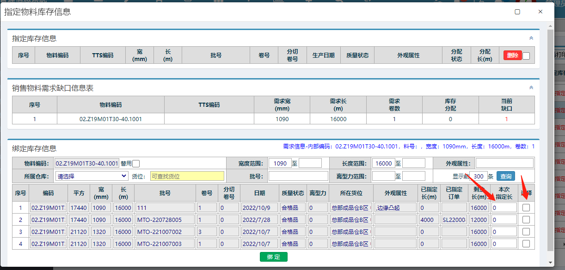Collapse the 指定库存信息 panel

(531, 38)
